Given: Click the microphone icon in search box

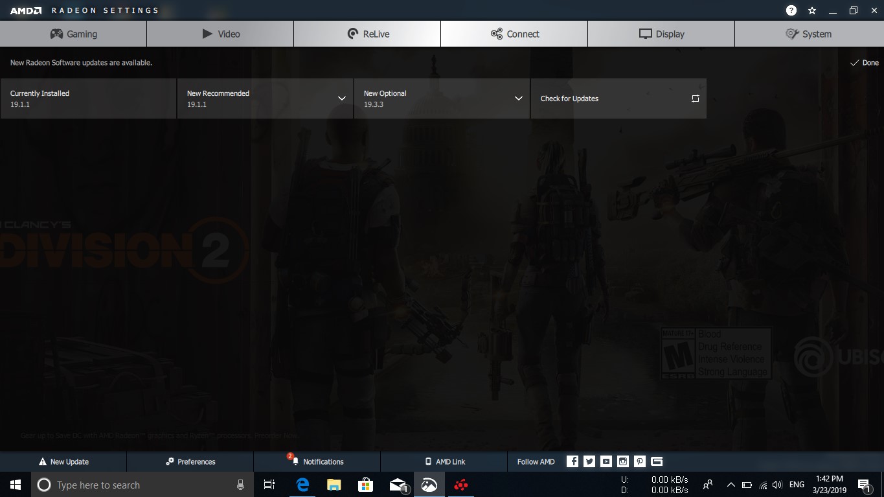Looking at the screenshot, I should click(240, 485).
